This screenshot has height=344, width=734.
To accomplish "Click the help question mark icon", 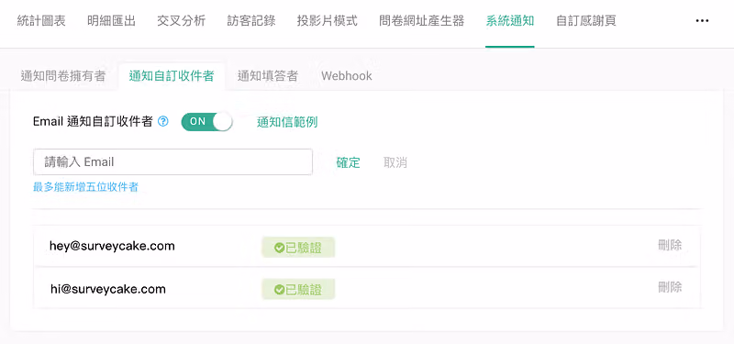I will (x=163, y=122).
